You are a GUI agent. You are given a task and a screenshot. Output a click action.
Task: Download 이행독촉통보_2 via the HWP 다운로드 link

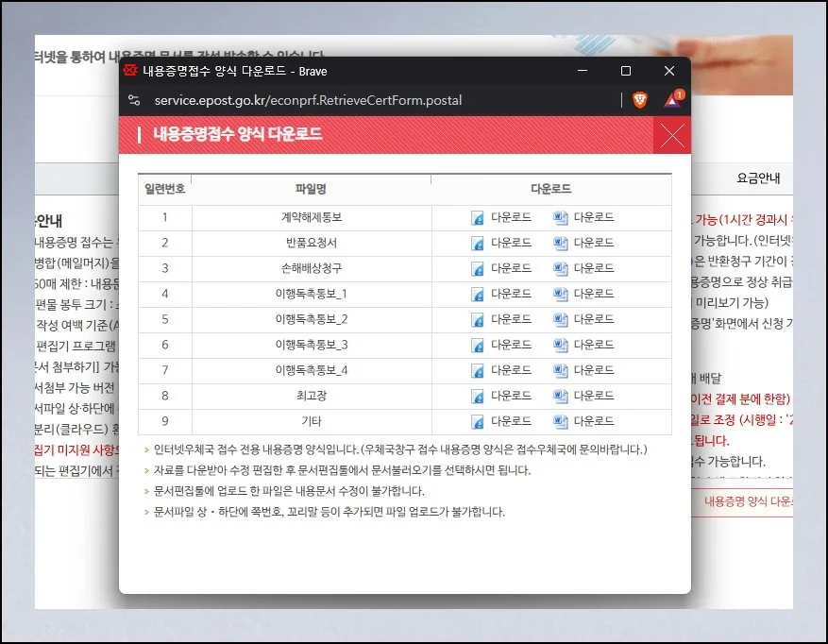(x=511, y=319)
